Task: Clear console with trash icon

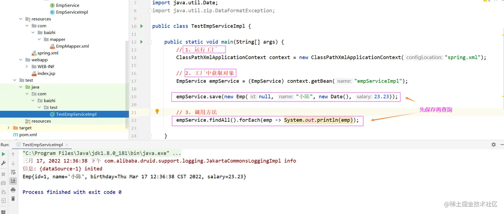Action: [x=13, y=199]
